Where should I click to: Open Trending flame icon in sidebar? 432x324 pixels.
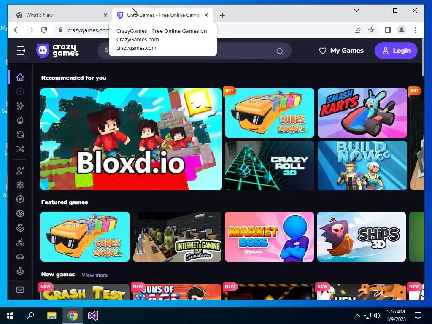[20, 120]
